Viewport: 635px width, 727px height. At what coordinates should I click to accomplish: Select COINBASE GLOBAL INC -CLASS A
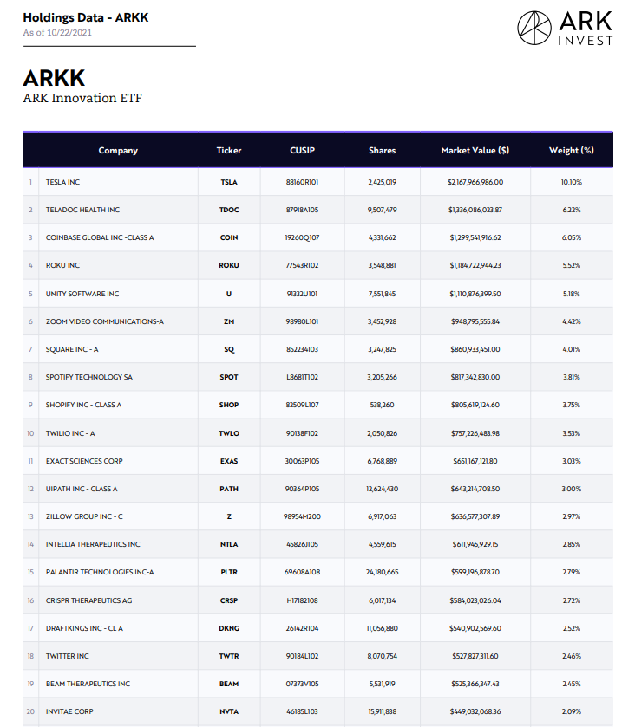tap(100, 237)
